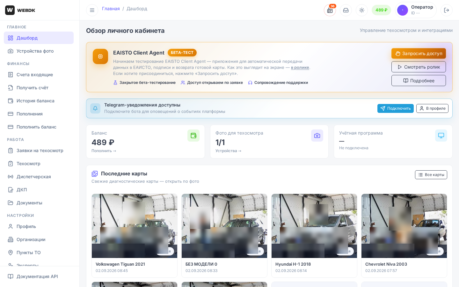Image resolution: width=459 pixels, height=287 pixels.
Task: Open Пункты ТО in sidebar
Action: click(x=39, y=253)
